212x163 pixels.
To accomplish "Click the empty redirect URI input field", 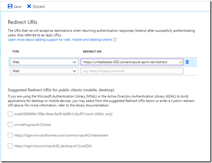I will 132,71.
